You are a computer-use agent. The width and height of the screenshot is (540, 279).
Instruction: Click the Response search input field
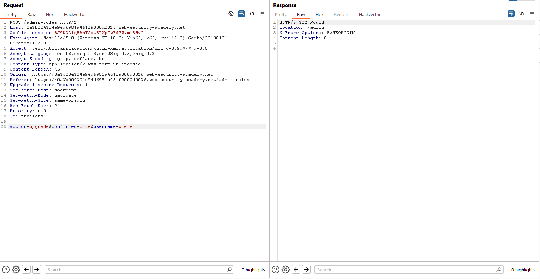pos(406,270)
